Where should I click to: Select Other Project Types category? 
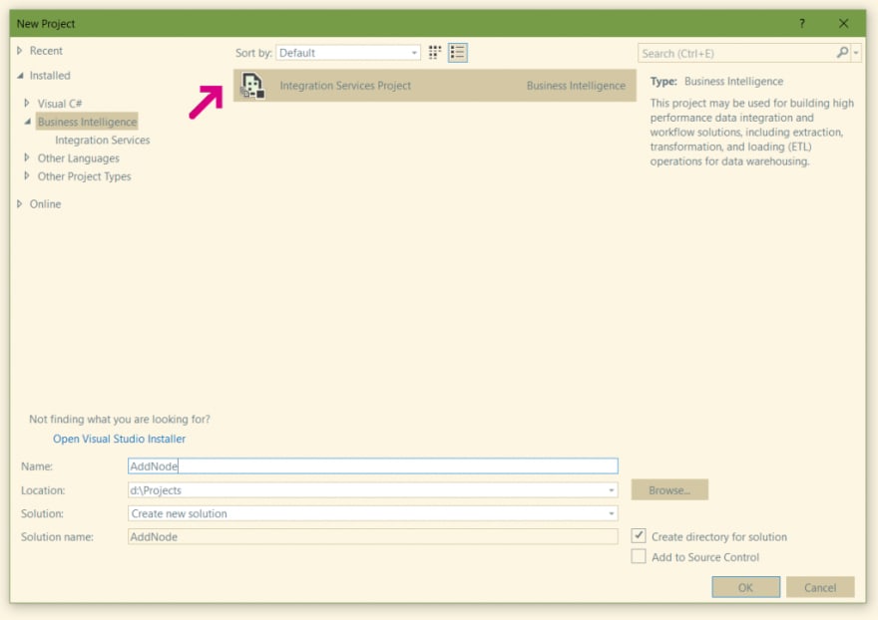pyautogui.click(x=84, y=176)
